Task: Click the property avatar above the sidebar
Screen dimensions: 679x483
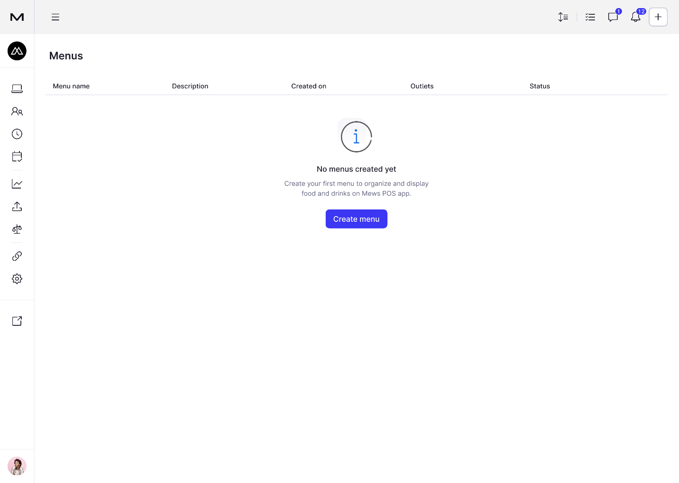Action: (x=17, y=51)
